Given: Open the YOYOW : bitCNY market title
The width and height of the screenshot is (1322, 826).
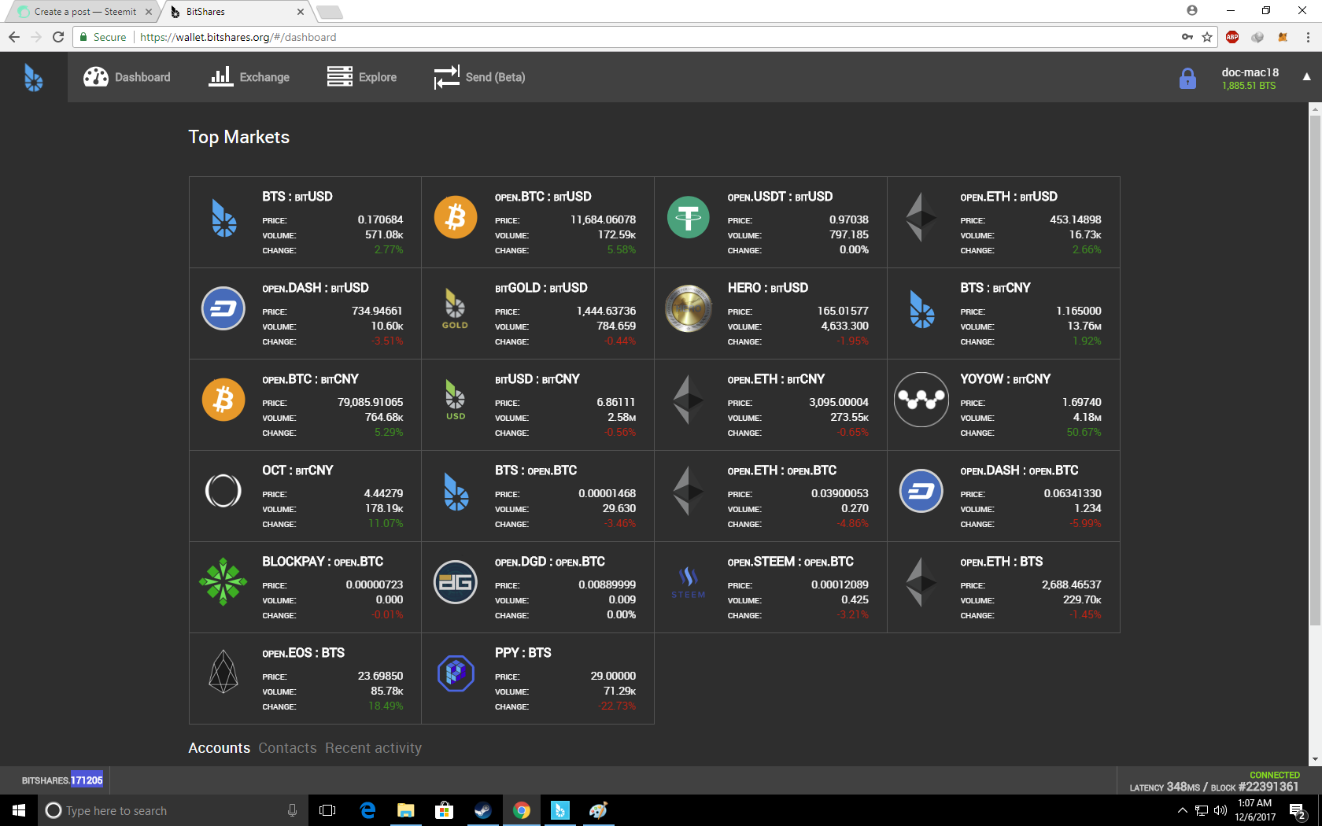Looking at the screenshot, I should tap(1006, 379).
